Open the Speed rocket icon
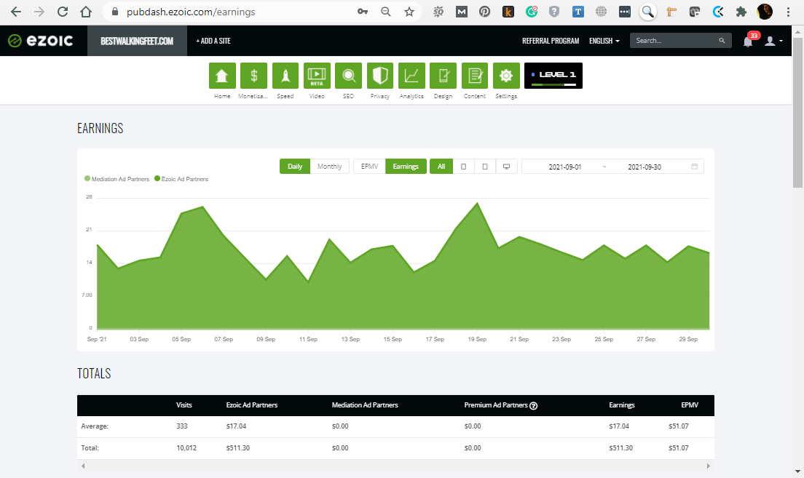 [x=285, y=76]
